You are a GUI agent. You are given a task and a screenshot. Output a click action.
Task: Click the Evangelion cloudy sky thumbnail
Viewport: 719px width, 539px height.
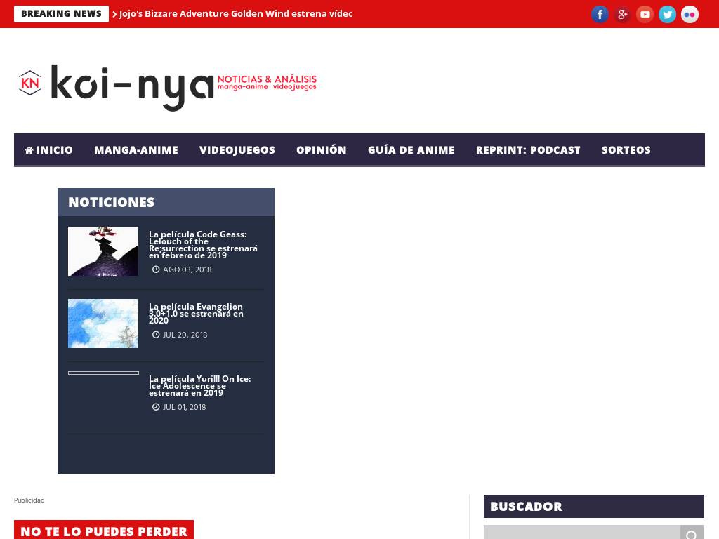[103, 324]
